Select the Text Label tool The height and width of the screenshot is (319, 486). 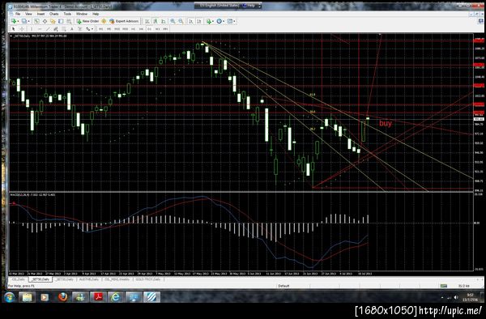pos(79,29)
